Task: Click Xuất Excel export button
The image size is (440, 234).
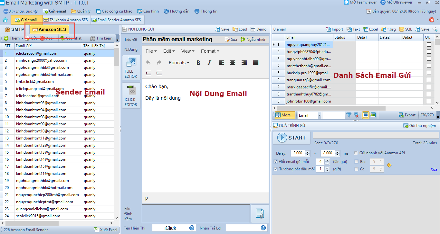Action: coord(106,230)
